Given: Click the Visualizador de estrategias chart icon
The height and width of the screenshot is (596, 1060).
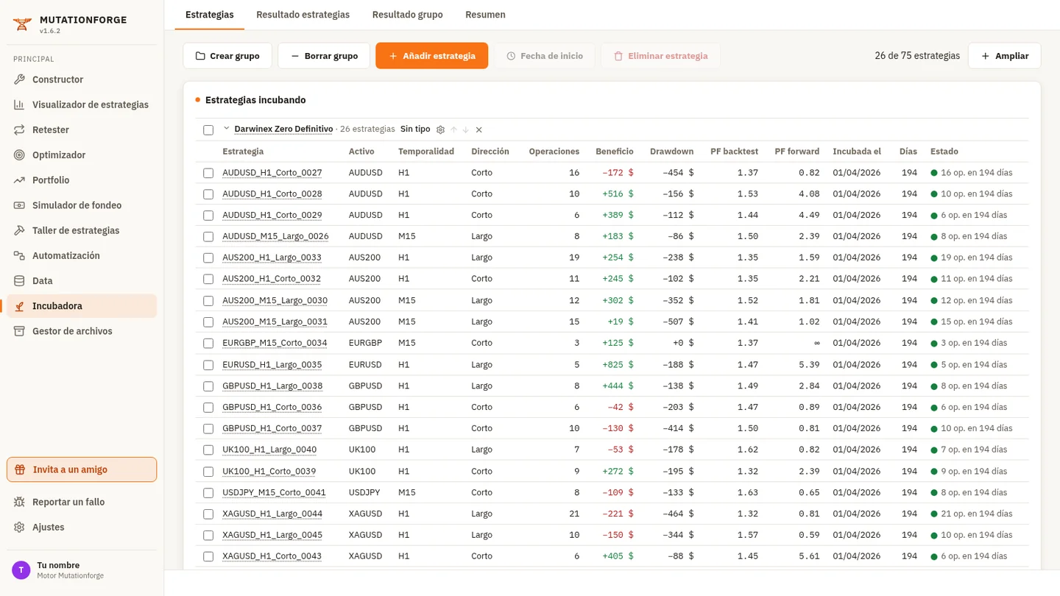Looking at the screenshot, I should click(19, 104).
